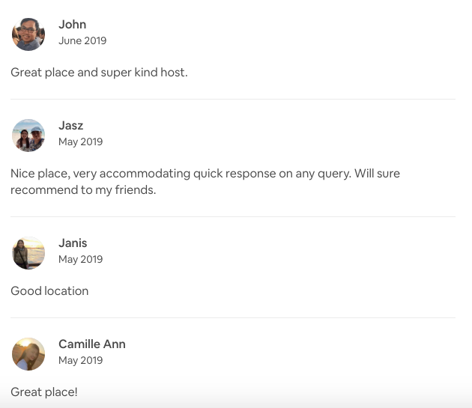Click the May 2019 date under Jasz
472x408 pixels.
80,141
